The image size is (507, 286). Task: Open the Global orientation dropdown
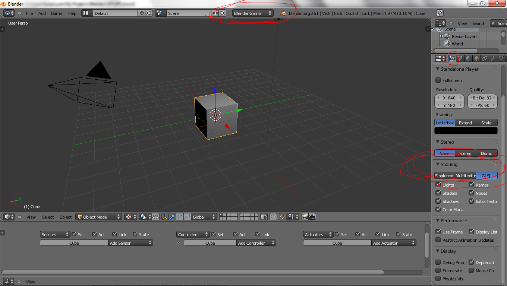click(x=204, y=217)
